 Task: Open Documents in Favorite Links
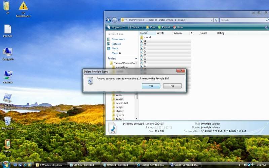(x=118, y=39)
